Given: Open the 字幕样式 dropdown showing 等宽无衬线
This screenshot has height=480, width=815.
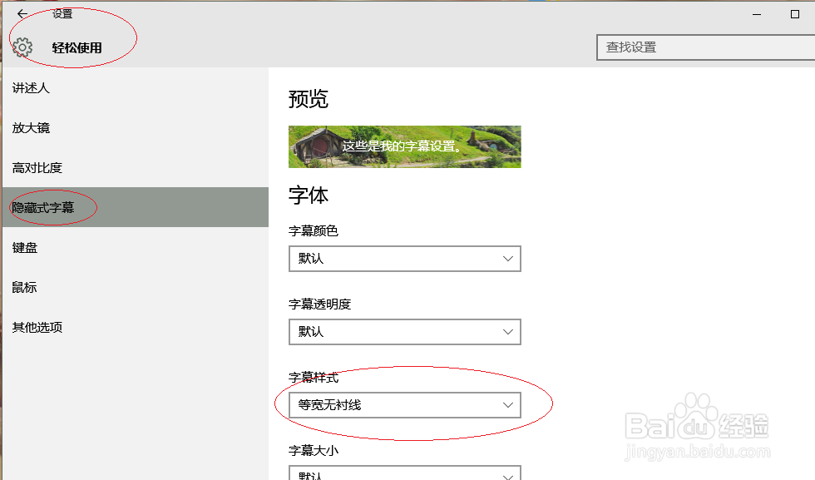Looking at the screenshot, I should point(405,404).
